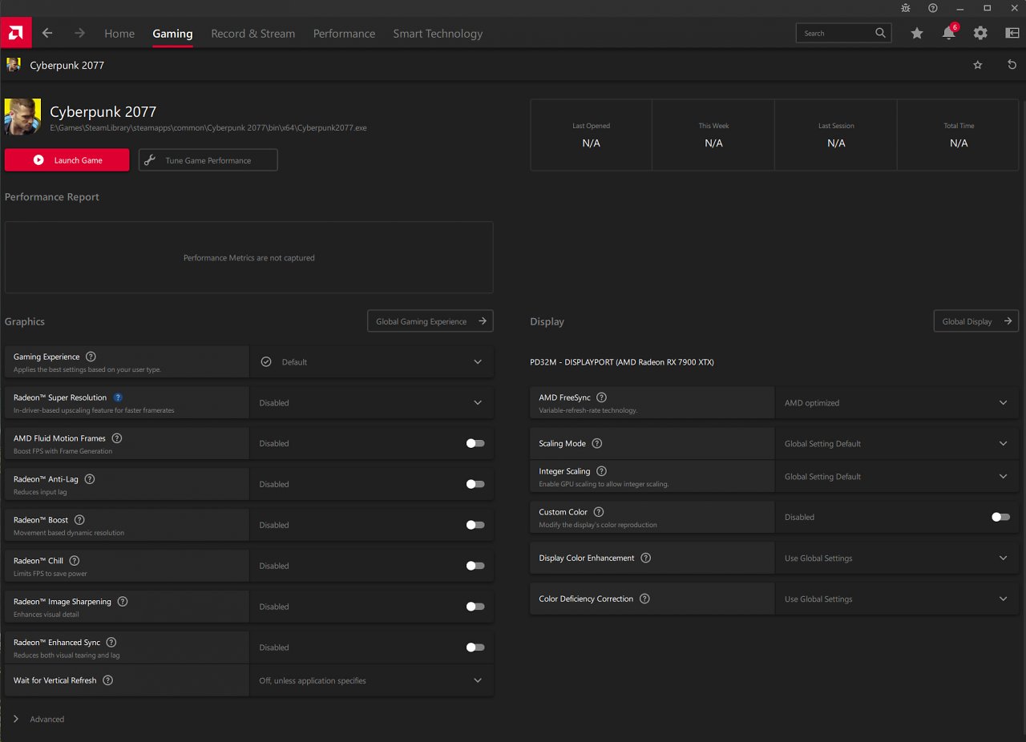The width and height of the screenshot is (1026, 742).
Task: Click the Cyberpunk 2077 game thumbnail
Action: tap(22, 117)
